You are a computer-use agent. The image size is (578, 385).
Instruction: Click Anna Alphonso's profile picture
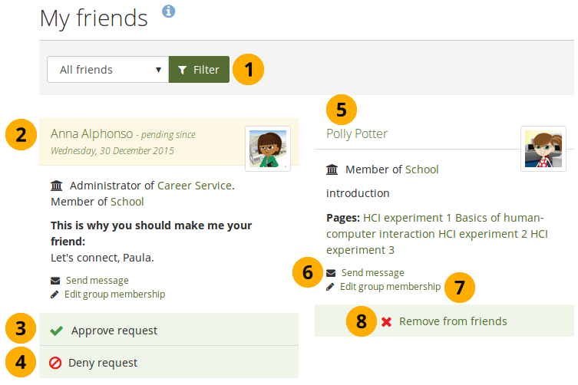tap(267, 148)
